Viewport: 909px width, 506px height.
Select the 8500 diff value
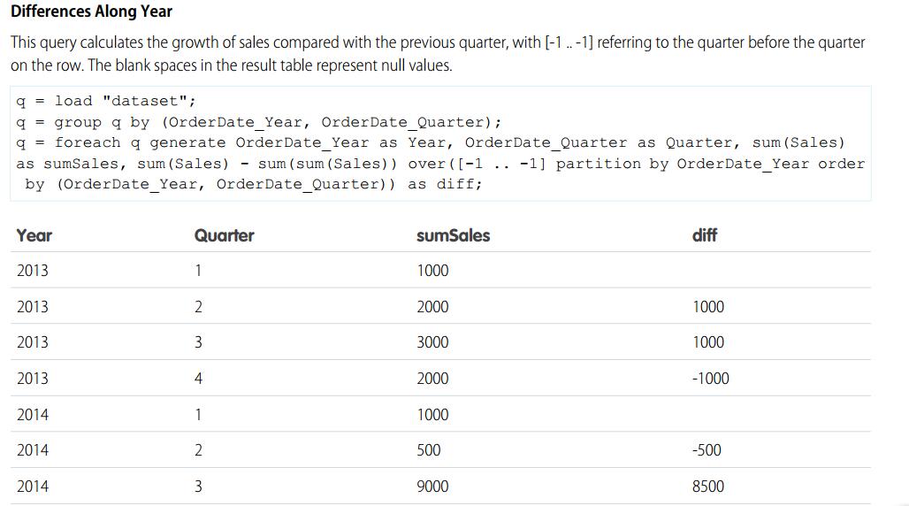(708, 487)
